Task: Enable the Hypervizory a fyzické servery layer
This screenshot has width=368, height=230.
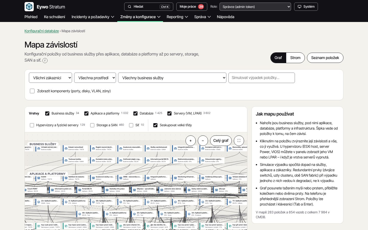Action: click(32, 125)
